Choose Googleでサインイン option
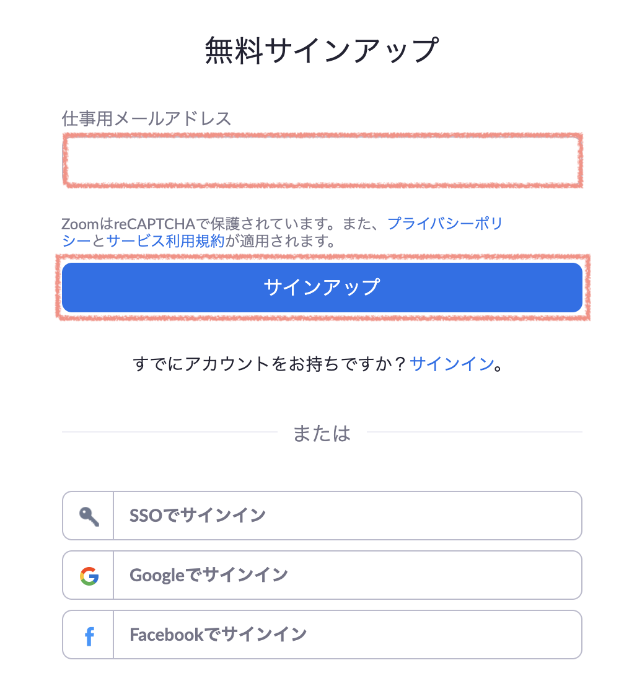 point(322,575)
